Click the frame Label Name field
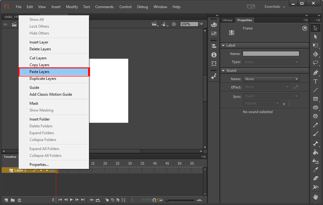 (271, 54)
